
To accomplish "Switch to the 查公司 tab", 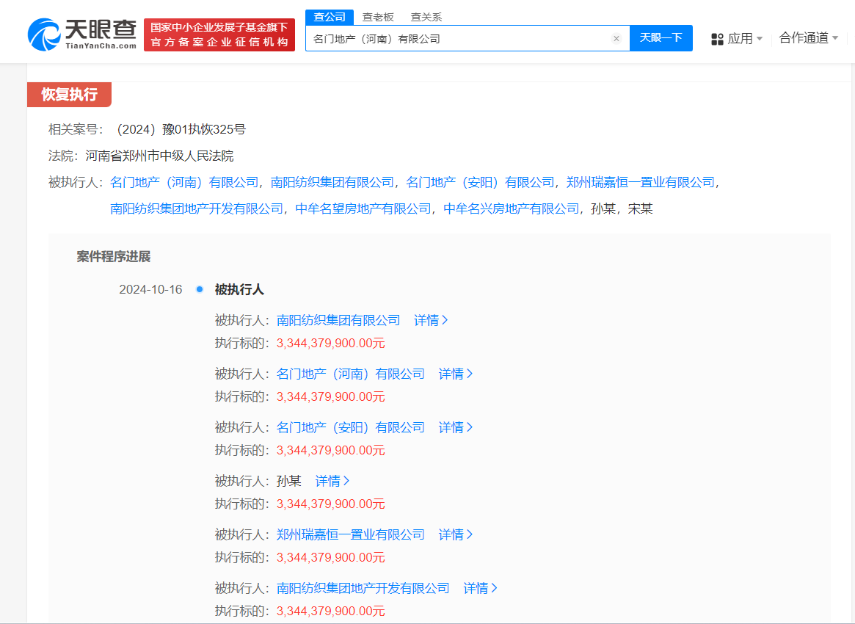I will [x=330, y=17].
